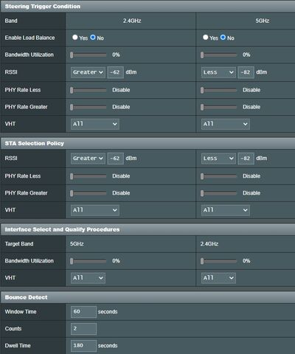
Task: Adjust 5GHz trigger PHY Rate Greater slider
Action: point(219,107)
